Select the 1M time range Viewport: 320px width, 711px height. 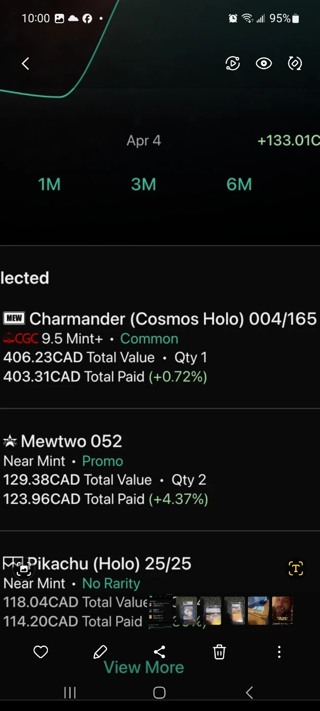click(x=49, y=185)
